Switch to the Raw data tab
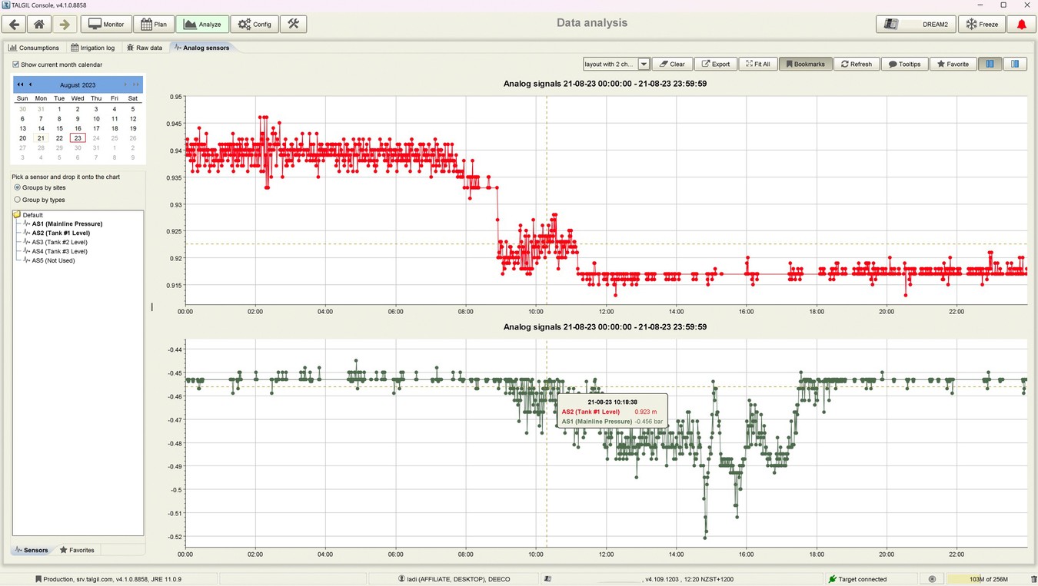This screenshot has width=1038, height=586. (x=145, y=48)
